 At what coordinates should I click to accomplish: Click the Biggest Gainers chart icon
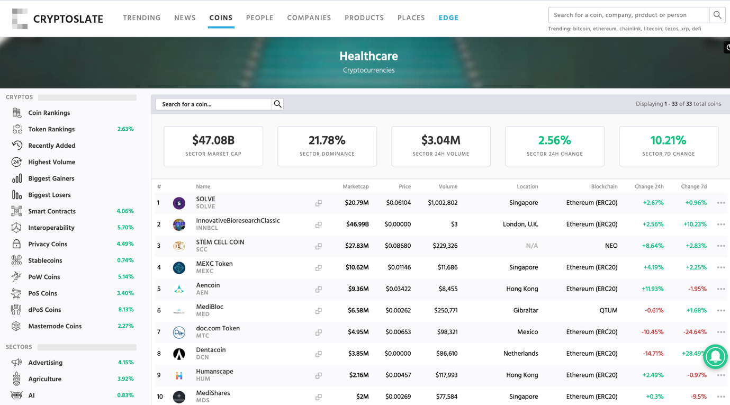point(17,178)
